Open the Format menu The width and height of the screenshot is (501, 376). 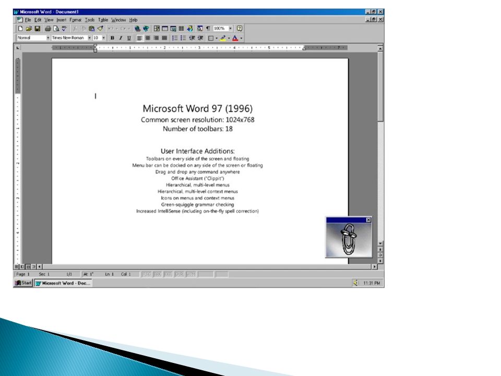click(x=75, y=20)
